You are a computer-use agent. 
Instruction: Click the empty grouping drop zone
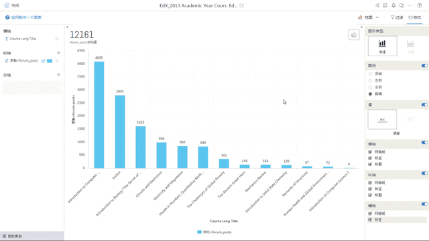pos(32,88)
